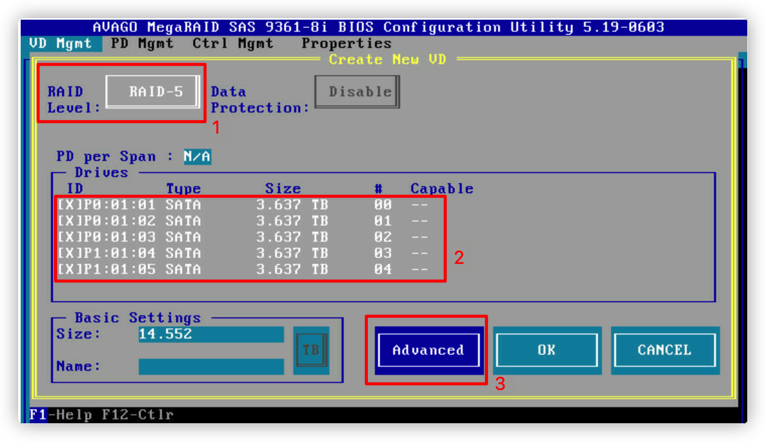Click the F1-Help hint in status bar

(61, 415)
